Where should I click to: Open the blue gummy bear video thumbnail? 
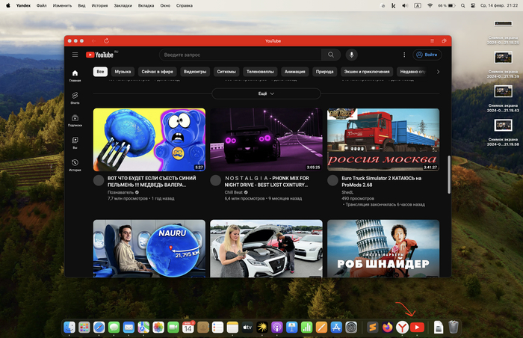coord(149,140)
